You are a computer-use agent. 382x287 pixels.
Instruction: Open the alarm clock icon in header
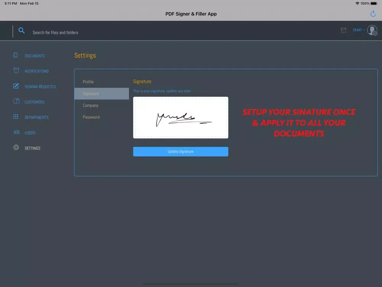point(343,30)
